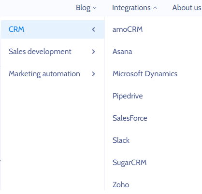Viewport: 202px width, 194px height.
Task: Click the Blog dropdown chevron
Action: coord(95,8)
